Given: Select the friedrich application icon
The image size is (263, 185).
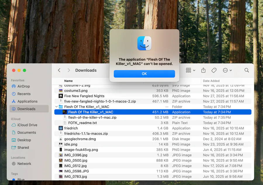Looking at the screenshot, I should 61,128.
